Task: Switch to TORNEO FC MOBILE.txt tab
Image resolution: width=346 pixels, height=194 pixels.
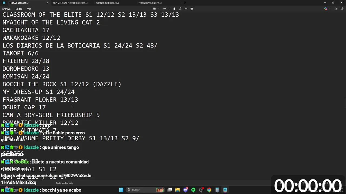Action: [x=107, y=3]
